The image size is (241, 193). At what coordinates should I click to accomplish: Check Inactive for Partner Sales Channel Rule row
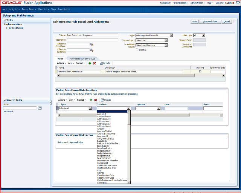(200, 72)
